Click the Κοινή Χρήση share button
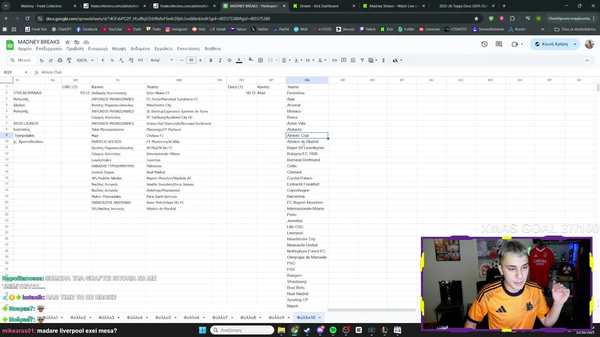Image resolution: width=600 pixels, height=337 pixels. point(551,44)
